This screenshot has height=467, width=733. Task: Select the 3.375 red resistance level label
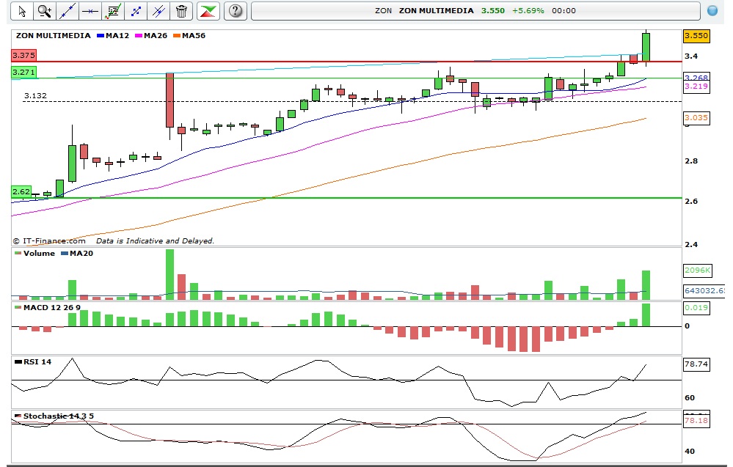click(23, 55)
